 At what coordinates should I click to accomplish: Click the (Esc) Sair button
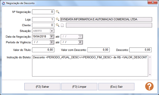[116, 87]
